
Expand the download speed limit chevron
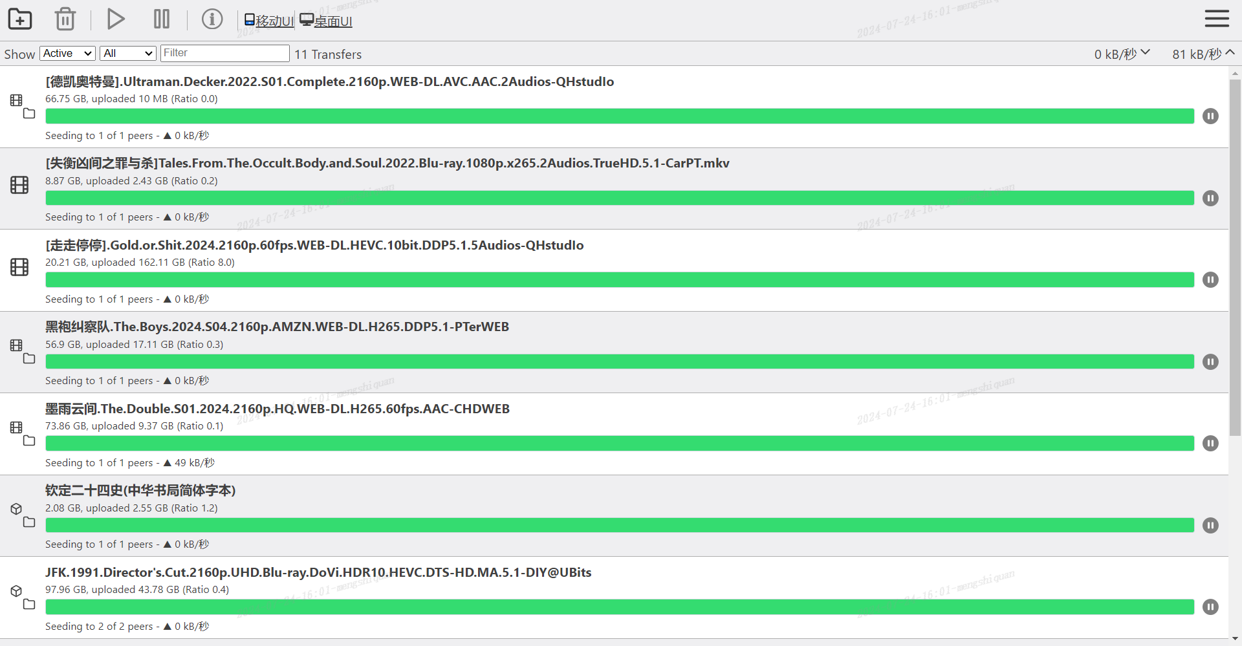point(1146,52)
